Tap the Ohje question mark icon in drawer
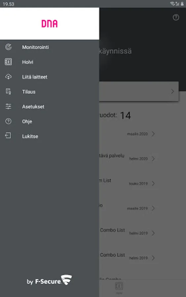The image size is (186, 297). click(x=8, y=121)
